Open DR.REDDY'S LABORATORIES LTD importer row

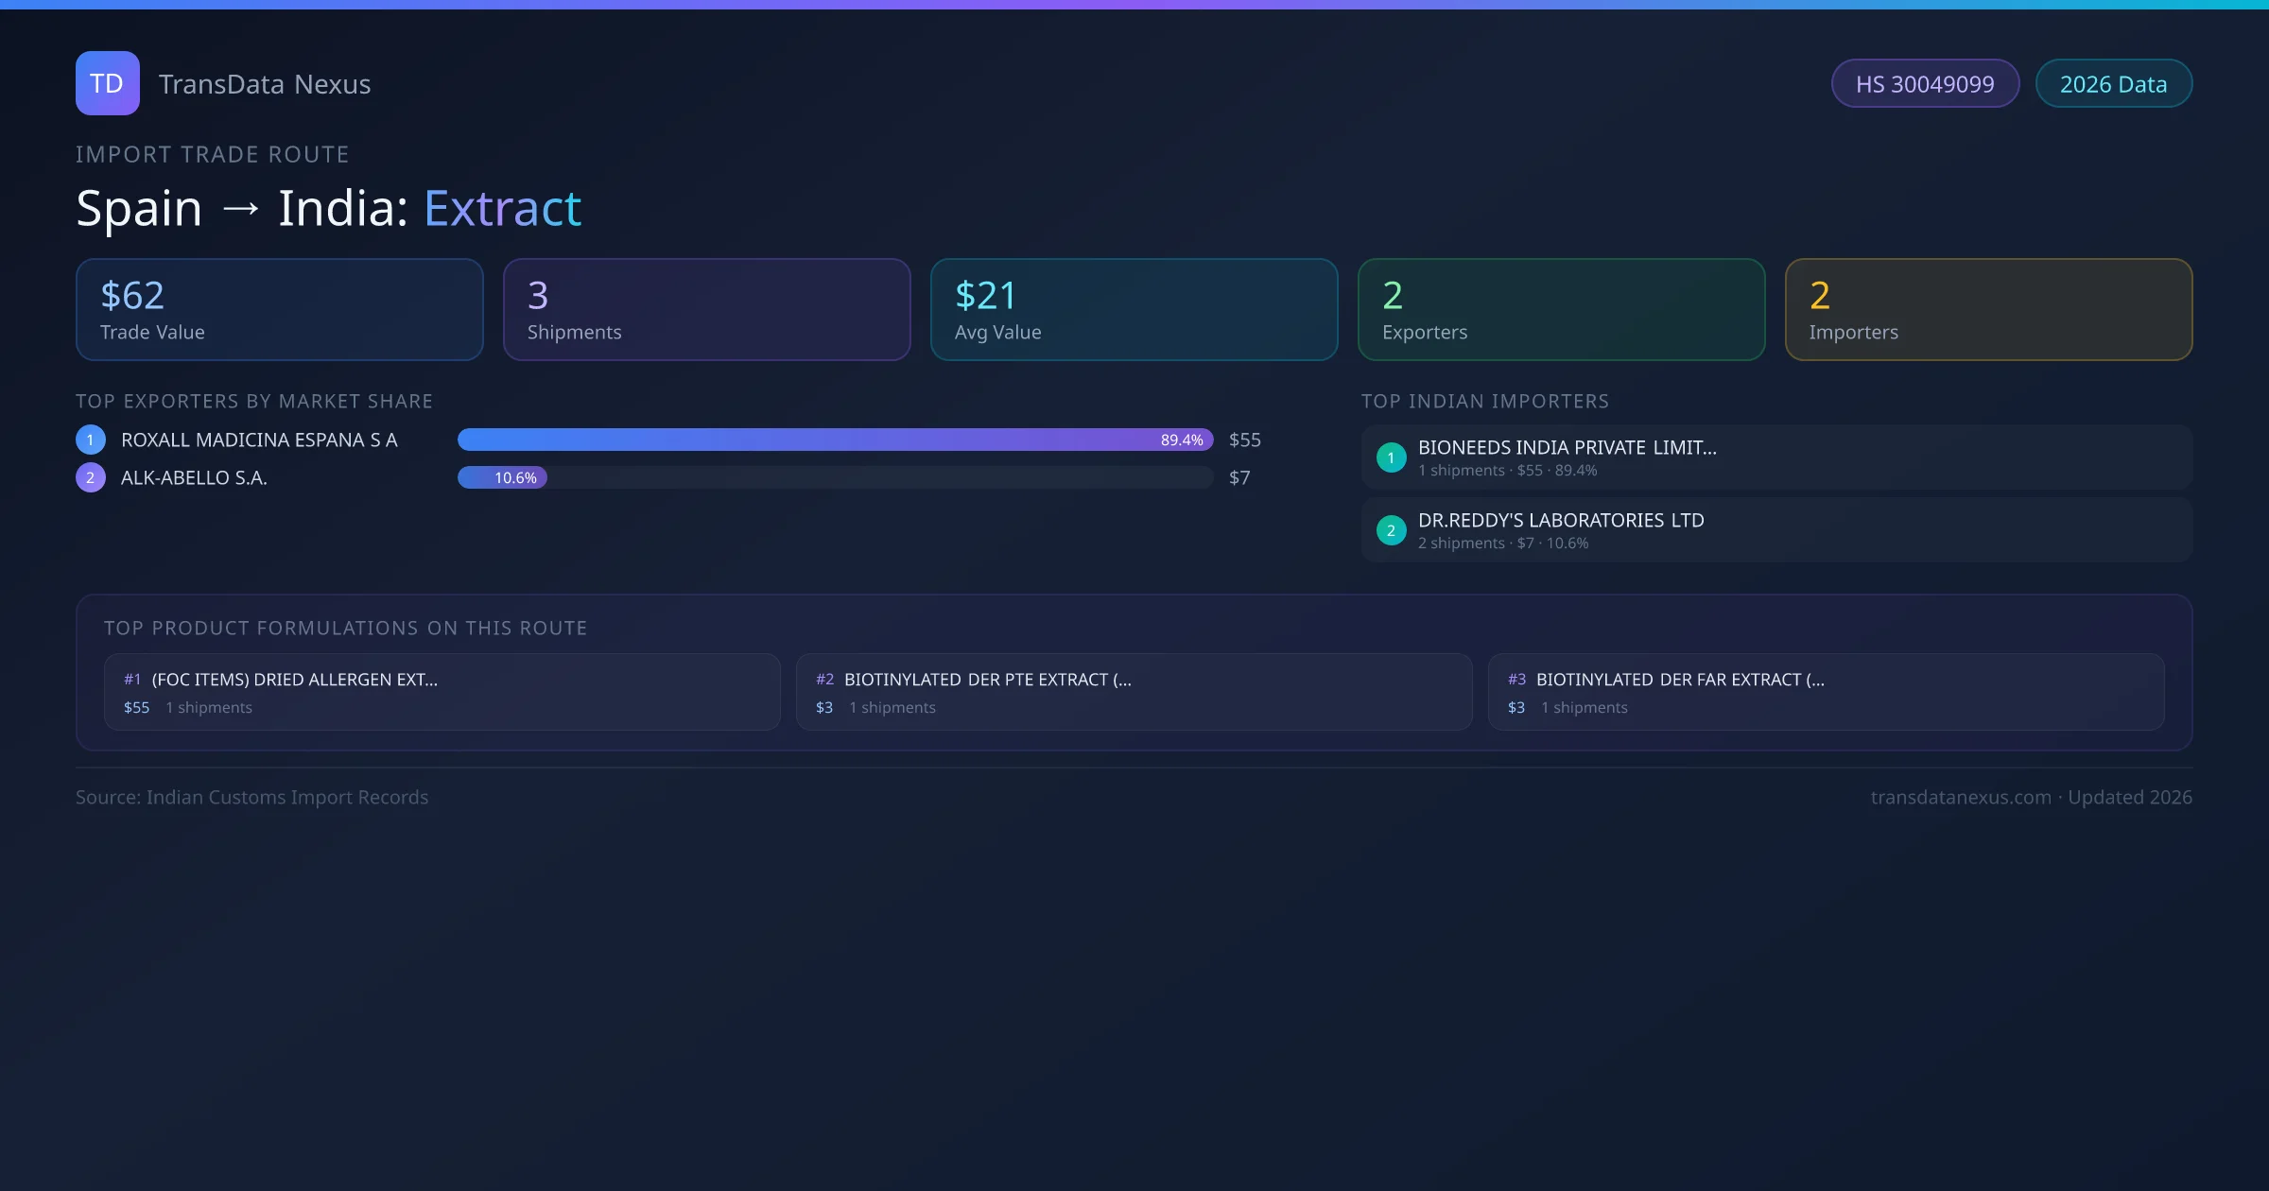pos(1776,530)
